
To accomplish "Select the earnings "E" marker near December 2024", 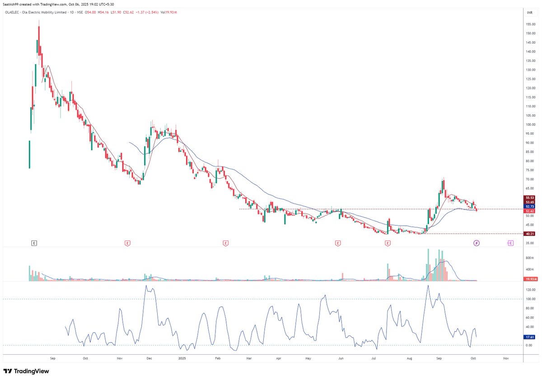I will click(128, 243).
